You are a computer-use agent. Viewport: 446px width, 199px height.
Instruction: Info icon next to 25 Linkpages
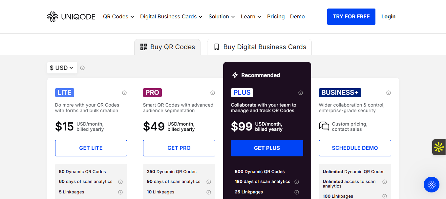click(x=297, y=192)
